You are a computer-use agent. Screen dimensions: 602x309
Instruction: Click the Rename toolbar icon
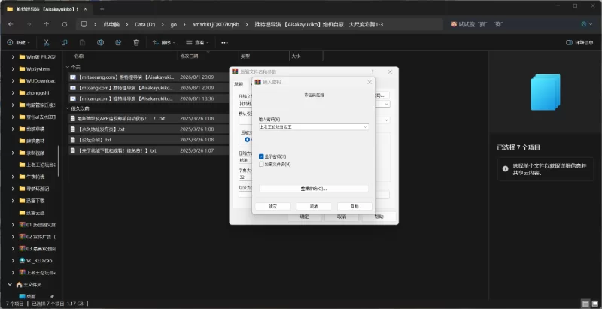[x=100, y=43]
